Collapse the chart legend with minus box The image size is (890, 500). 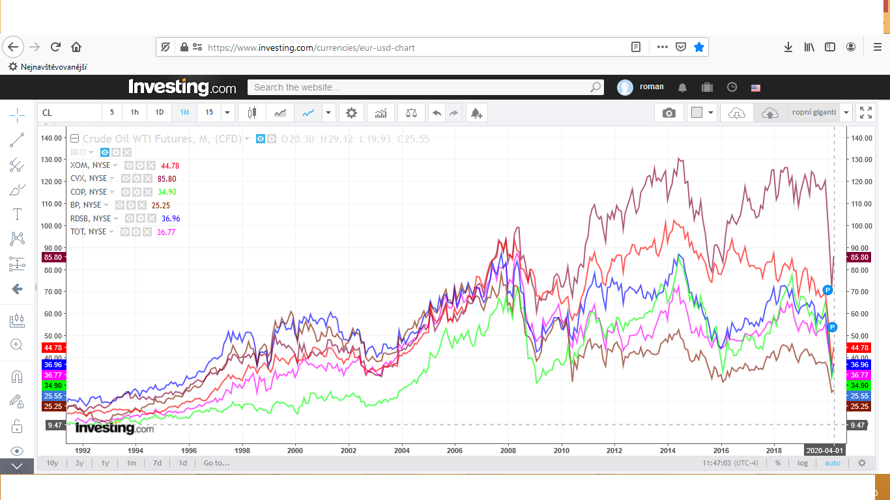75,138
